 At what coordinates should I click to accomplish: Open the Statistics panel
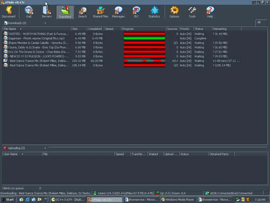pos(154,12)
